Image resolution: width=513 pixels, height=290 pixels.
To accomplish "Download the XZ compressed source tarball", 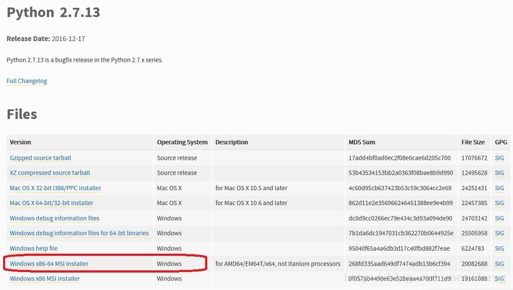I will 50,173.
